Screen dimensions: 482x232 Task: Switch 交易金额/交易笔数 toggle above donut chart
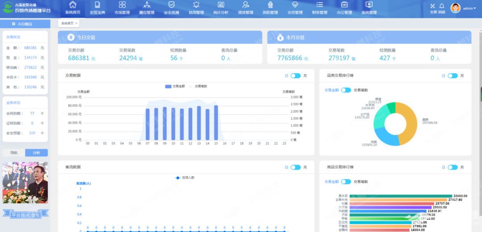click(x=346, y=90)
